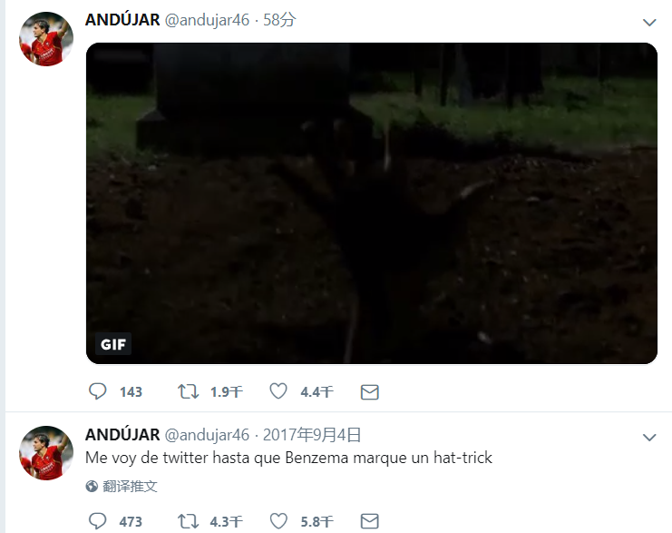
Task: Retweet the Benzema hat-trick tweet
Action: point(188,521)
